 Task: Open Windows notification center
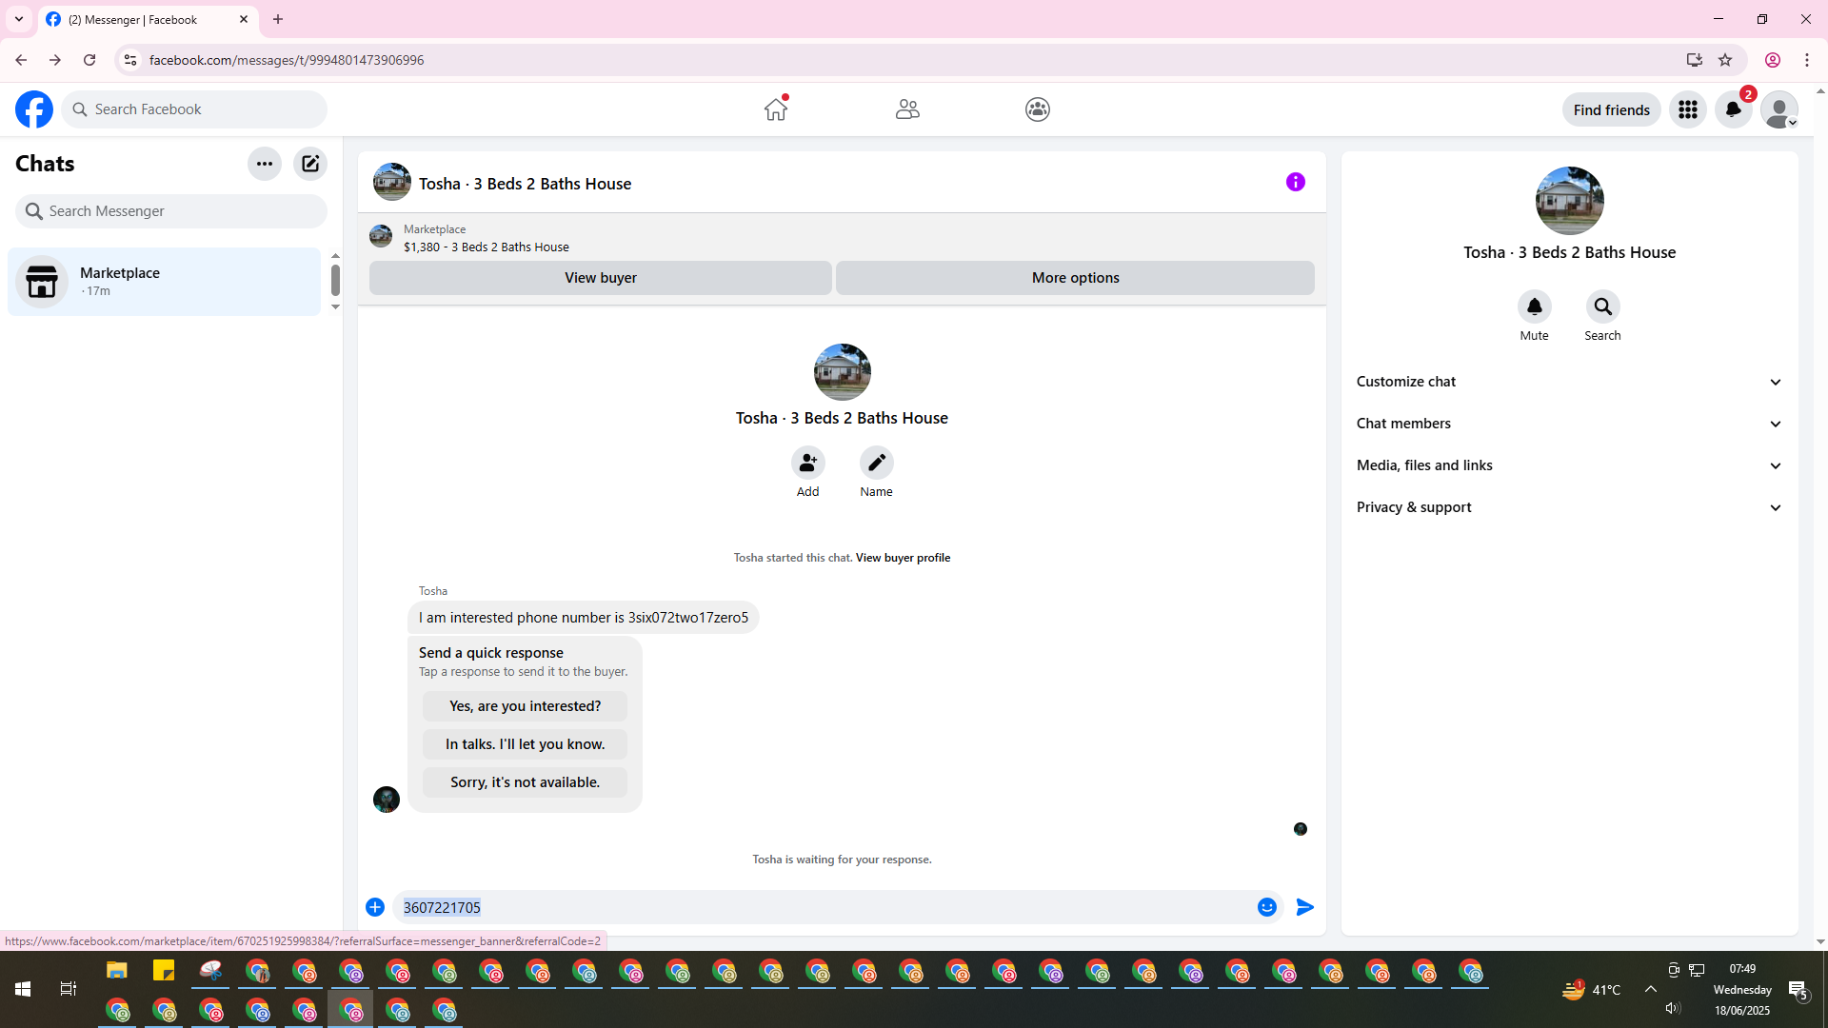[1798, 990]
